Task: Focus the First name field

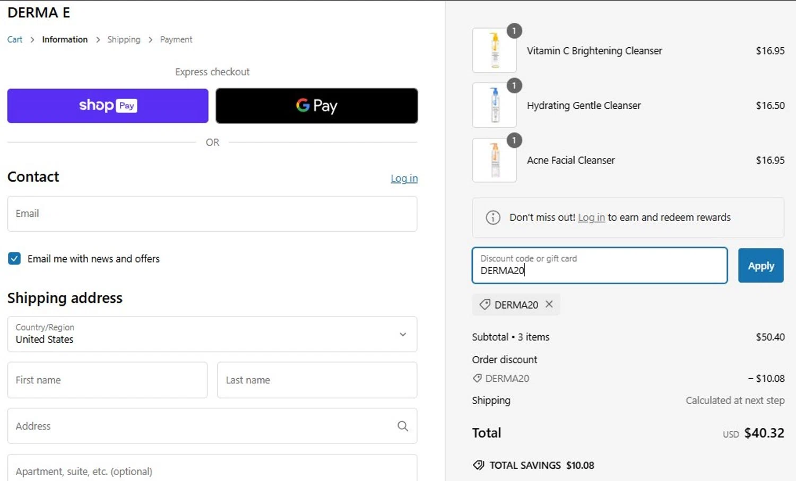Action: point(107,380)
